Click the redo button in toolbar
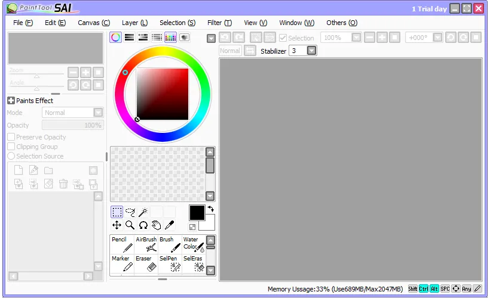This screenshot has height=298, width=490. pos(239,38)
